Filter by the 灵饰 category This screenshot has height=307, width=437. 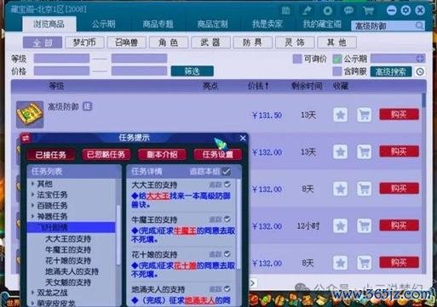click(295, 43)
